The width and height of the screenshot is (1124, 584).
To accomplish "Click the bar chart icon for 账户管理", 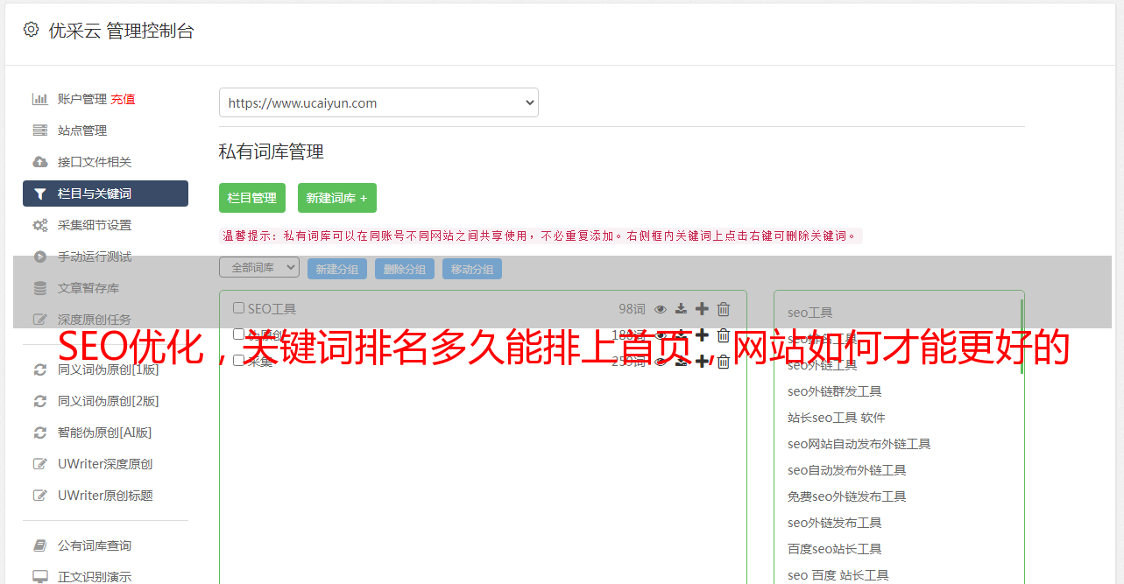I will pos(40,99).
